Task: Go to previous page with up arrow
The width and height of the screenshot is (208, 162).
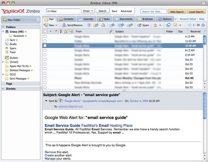Action: [x=190, y=25]
